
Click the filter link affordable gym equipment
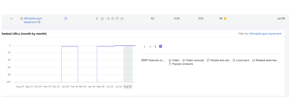(x=265, y=34)
